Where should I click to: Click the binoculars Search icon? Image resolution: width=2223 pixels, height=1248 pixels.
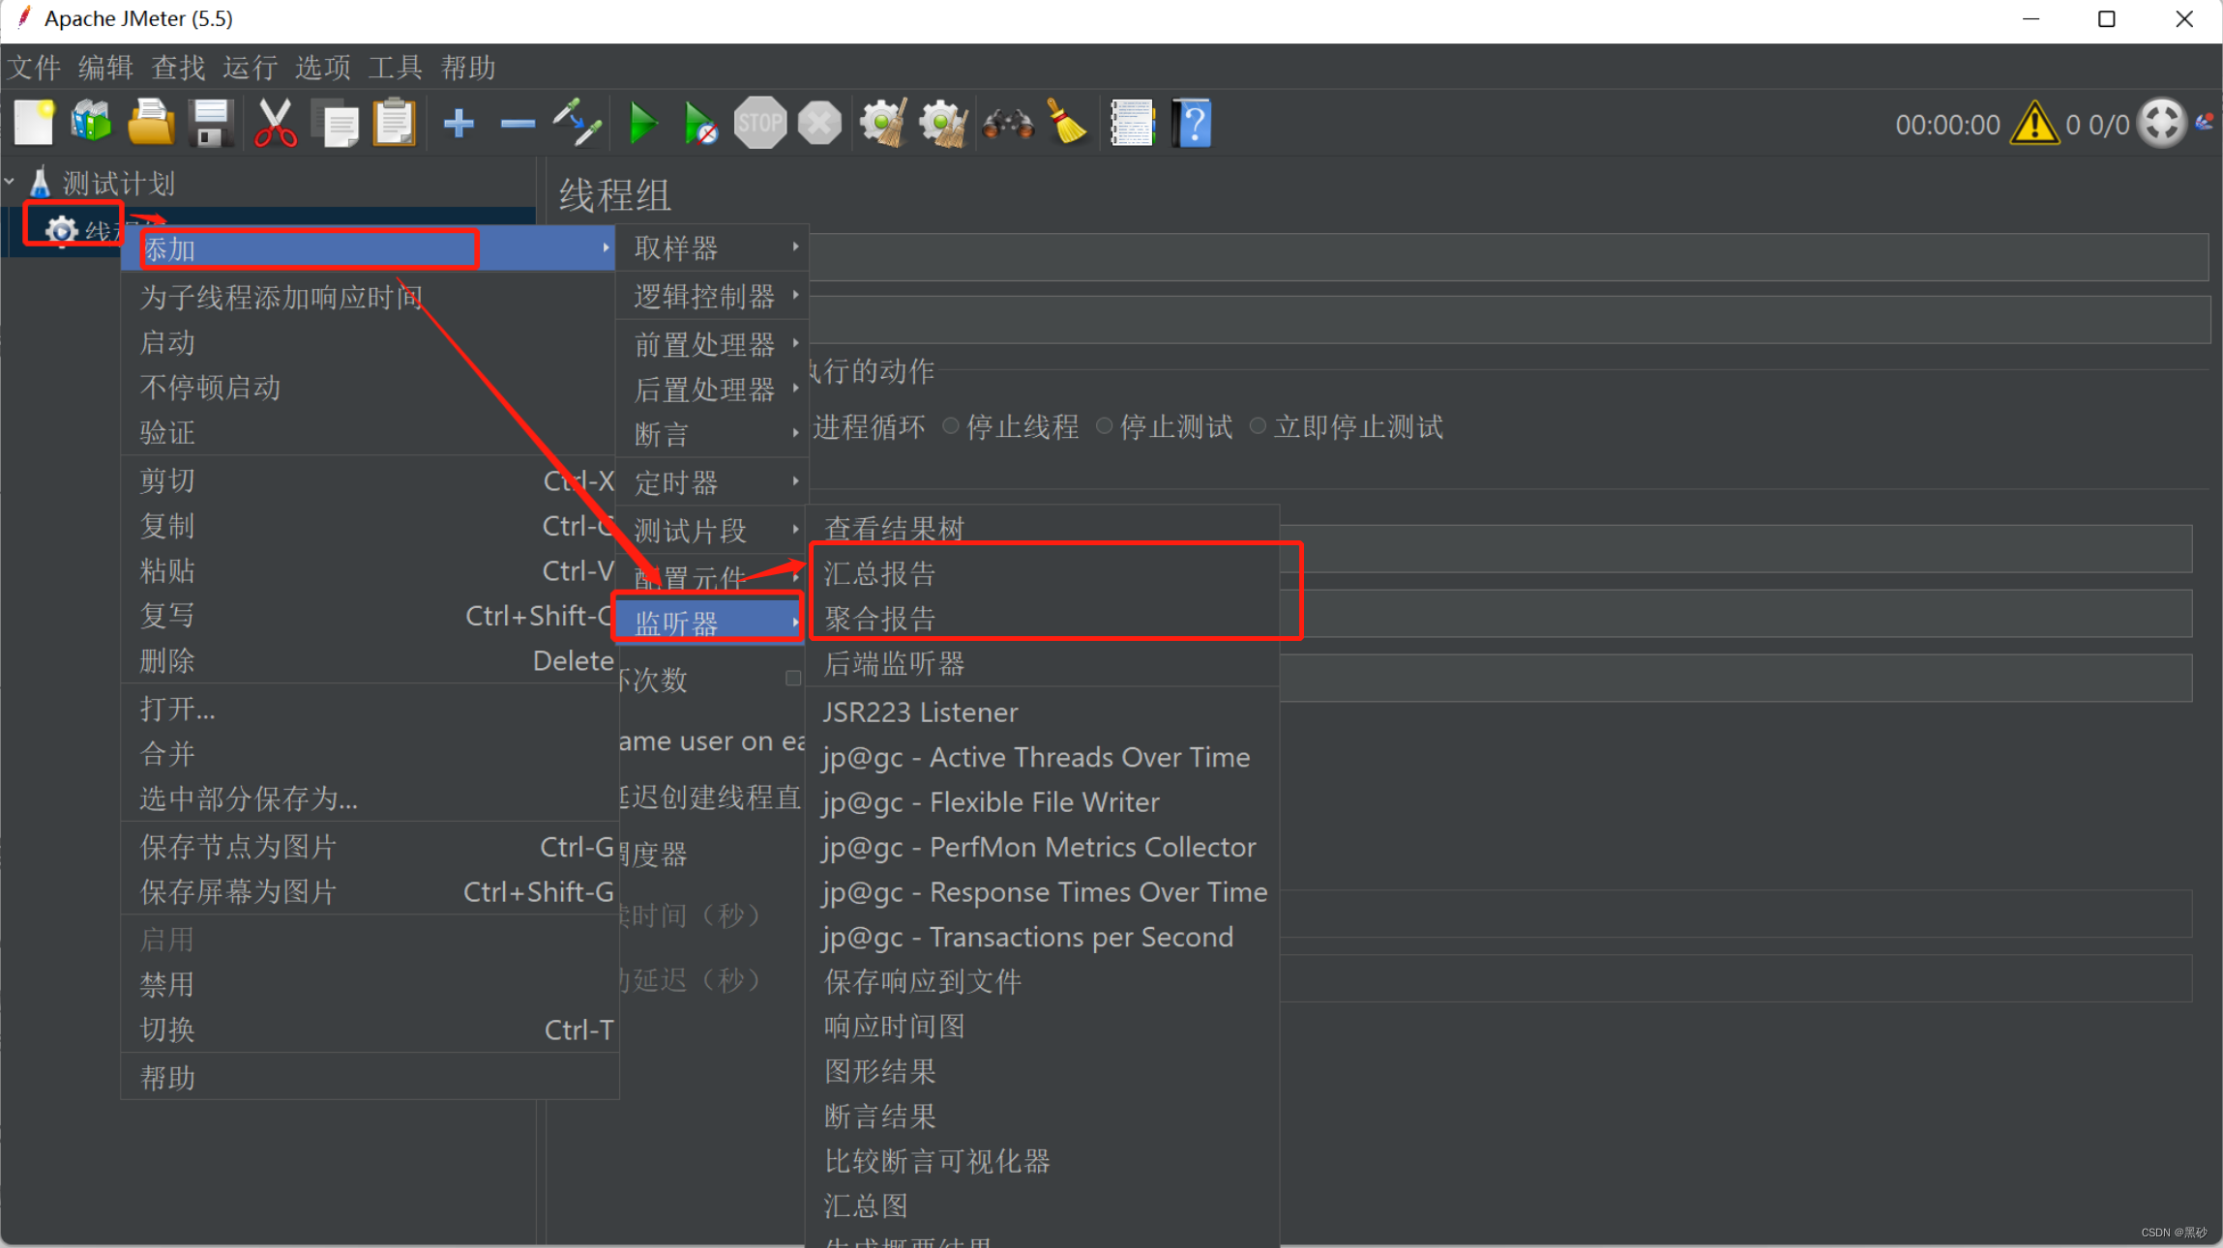[1007, 124]
